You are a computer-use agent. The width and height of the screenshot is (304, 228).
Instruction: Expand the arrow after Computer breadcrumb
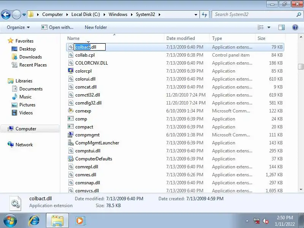[x=67, y=14]
